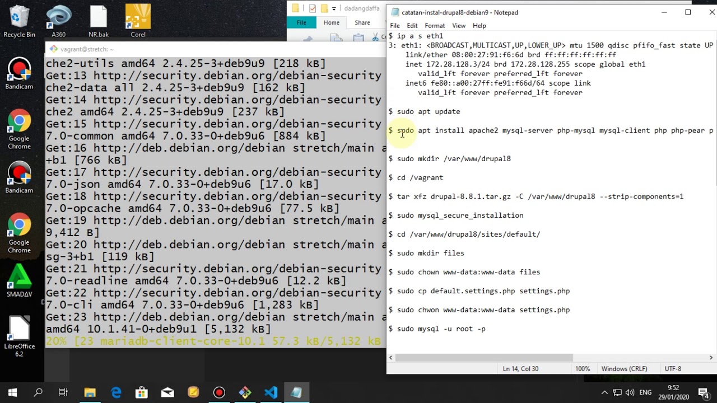The image size is (717, 403).
Task: Click Notepad horizontal scrollbar thumb
Action: pyautogui.click(x=484, y=358)
